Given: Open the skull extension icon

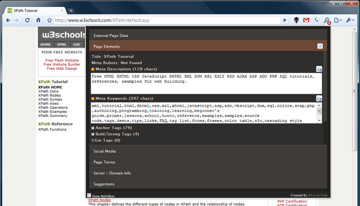Looking at the screenshot, I should coord(297,20).
